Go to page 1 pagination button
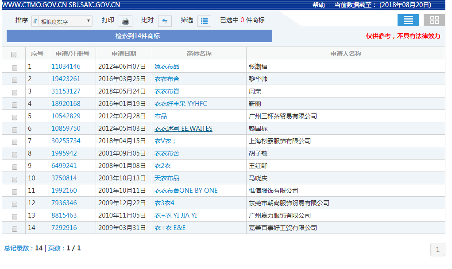Viewport: 452px width, 269px height. [437, 250]
